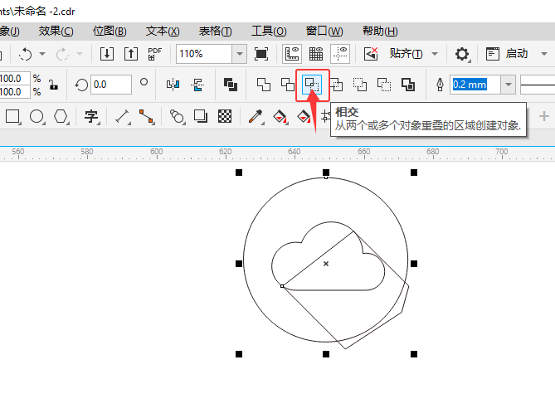Select the Transparency checkerboard tool
555x418 pixels.
pyautogui.click(x=225, y=116)
